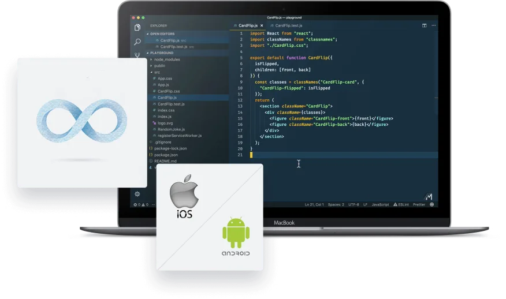Close the CardFlip.js editor tab
The image size is (506, 299).
[262, 25]
